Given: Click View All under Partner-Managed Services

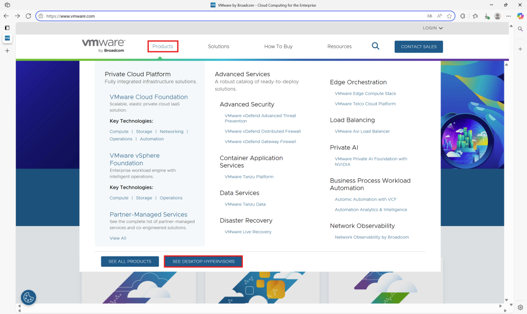Looking at the screenshot, I should pyautogui.click(x=118, y=238).
